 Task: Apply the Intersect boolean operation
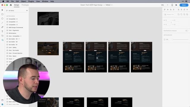pyautogui.click(x=184, y=15)
